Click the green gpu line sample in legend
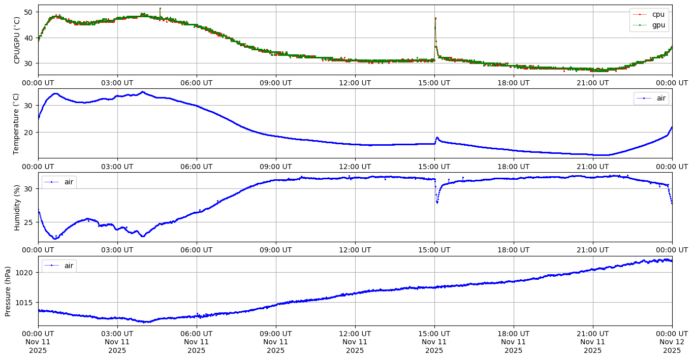This screenshot has height=359, width=693. point(640,24)
